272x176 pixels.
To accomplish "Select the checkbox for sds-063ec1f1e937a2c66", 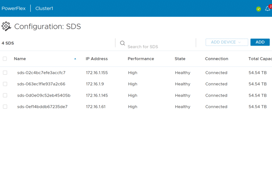I will (x=5, y=84).
